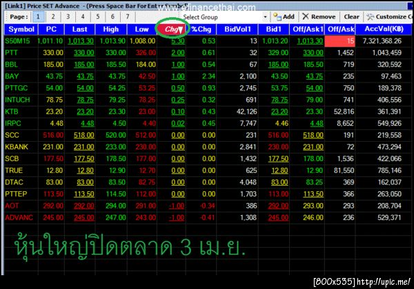Select the PTT symbol

(11, 53)
